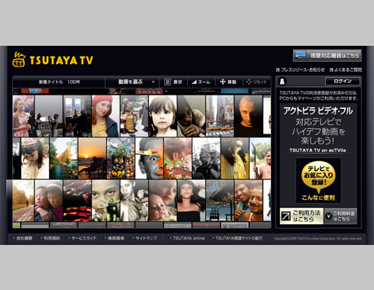The width and height of the screenshot is (374, 290).
Task: Select the woman in red beret thumbnail
Action: [105, 116]
